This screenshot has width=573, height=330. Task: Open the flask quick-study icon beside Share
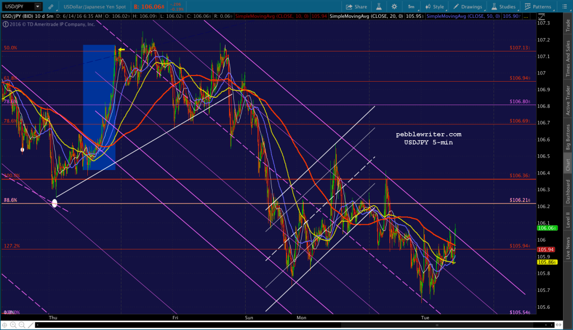coord(379,7)
